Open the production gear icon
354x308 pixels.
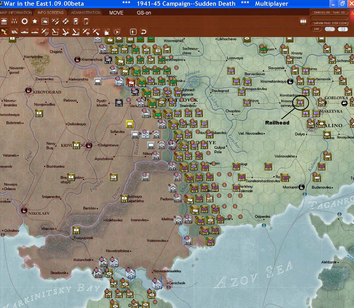coord(24,21)
